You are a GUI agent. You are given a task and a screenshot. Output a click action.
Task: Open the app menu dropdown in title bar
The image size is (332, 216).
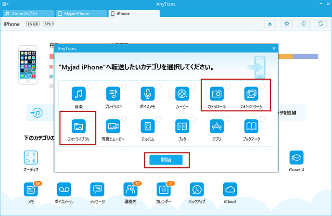coord(5,4)
